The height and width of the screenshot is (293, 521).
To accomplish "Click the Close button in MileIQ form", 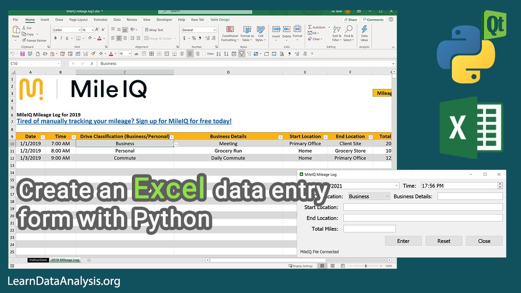I will (x=484, y=241).
